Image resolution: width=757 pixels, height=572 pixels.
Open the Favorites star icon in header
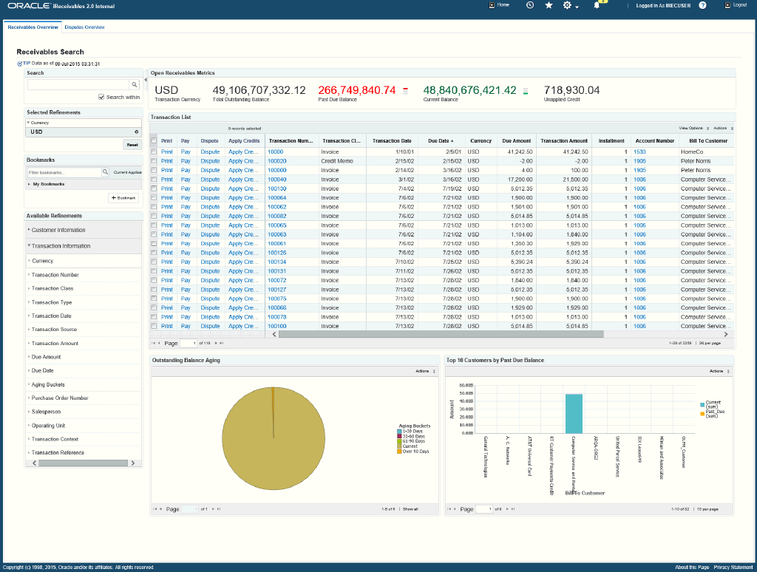click(549, 5)
